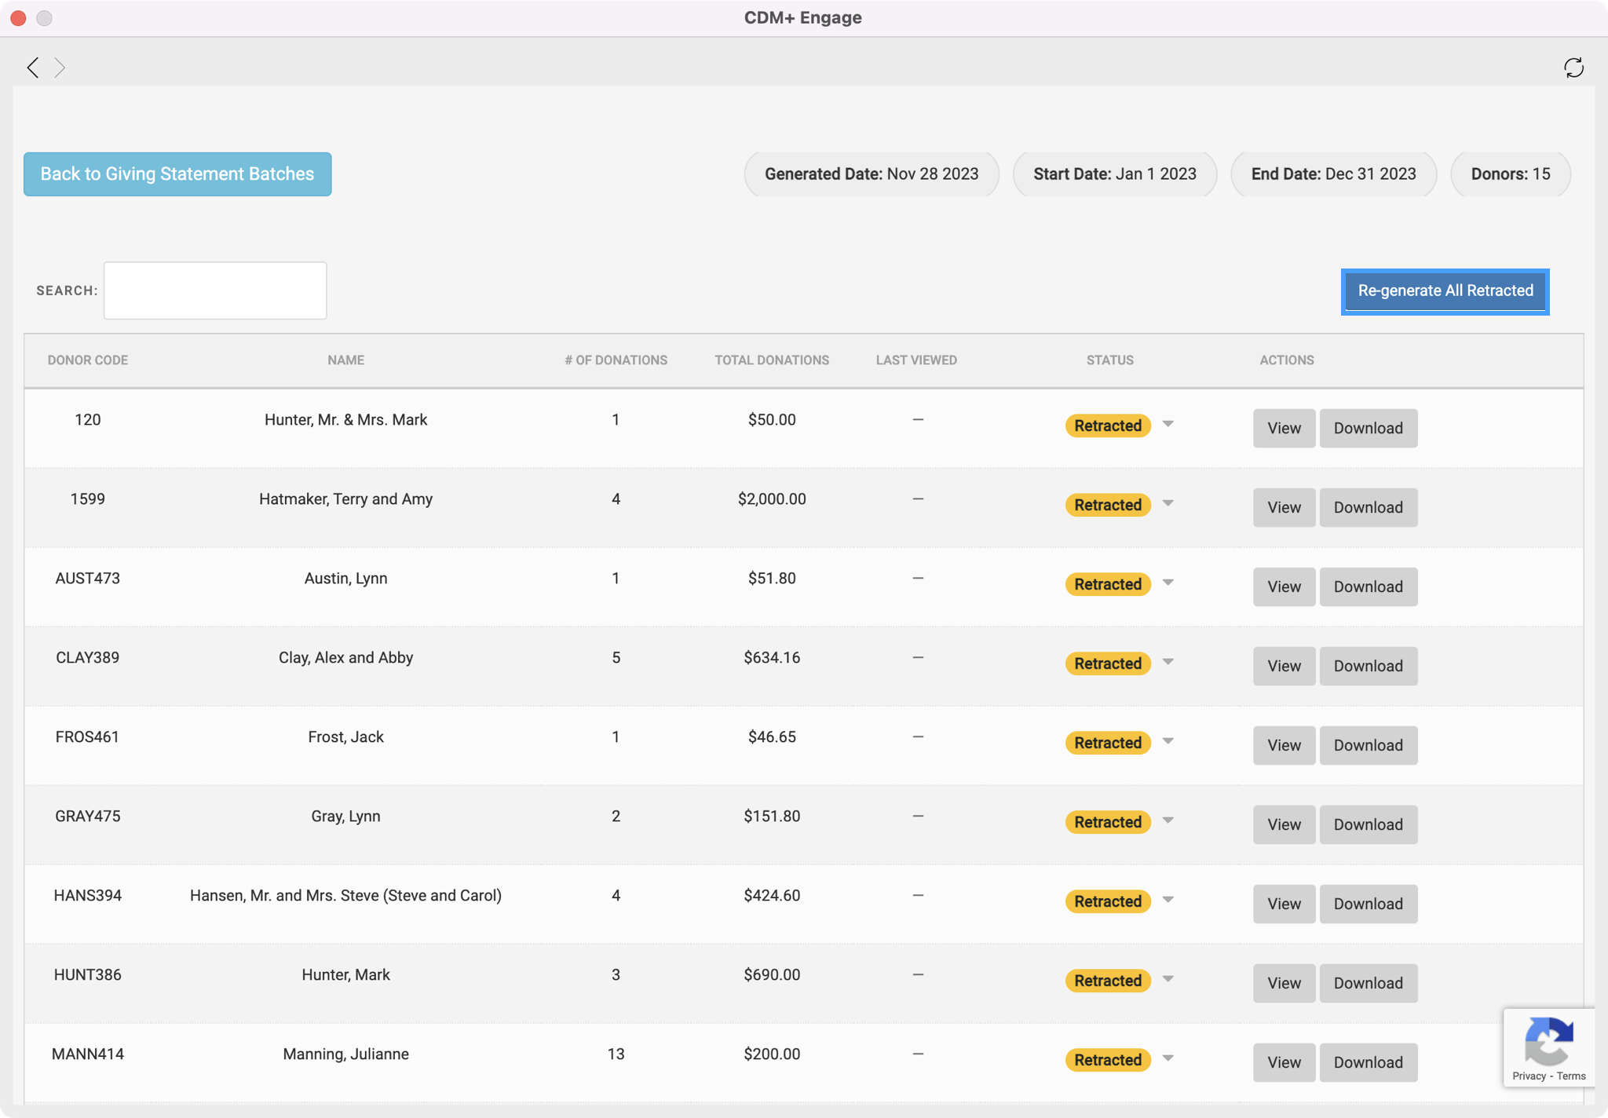View statement for Hatmaker, Terry and Amy
This screenshot has height=1118, width=1608.
[1284, 507]
